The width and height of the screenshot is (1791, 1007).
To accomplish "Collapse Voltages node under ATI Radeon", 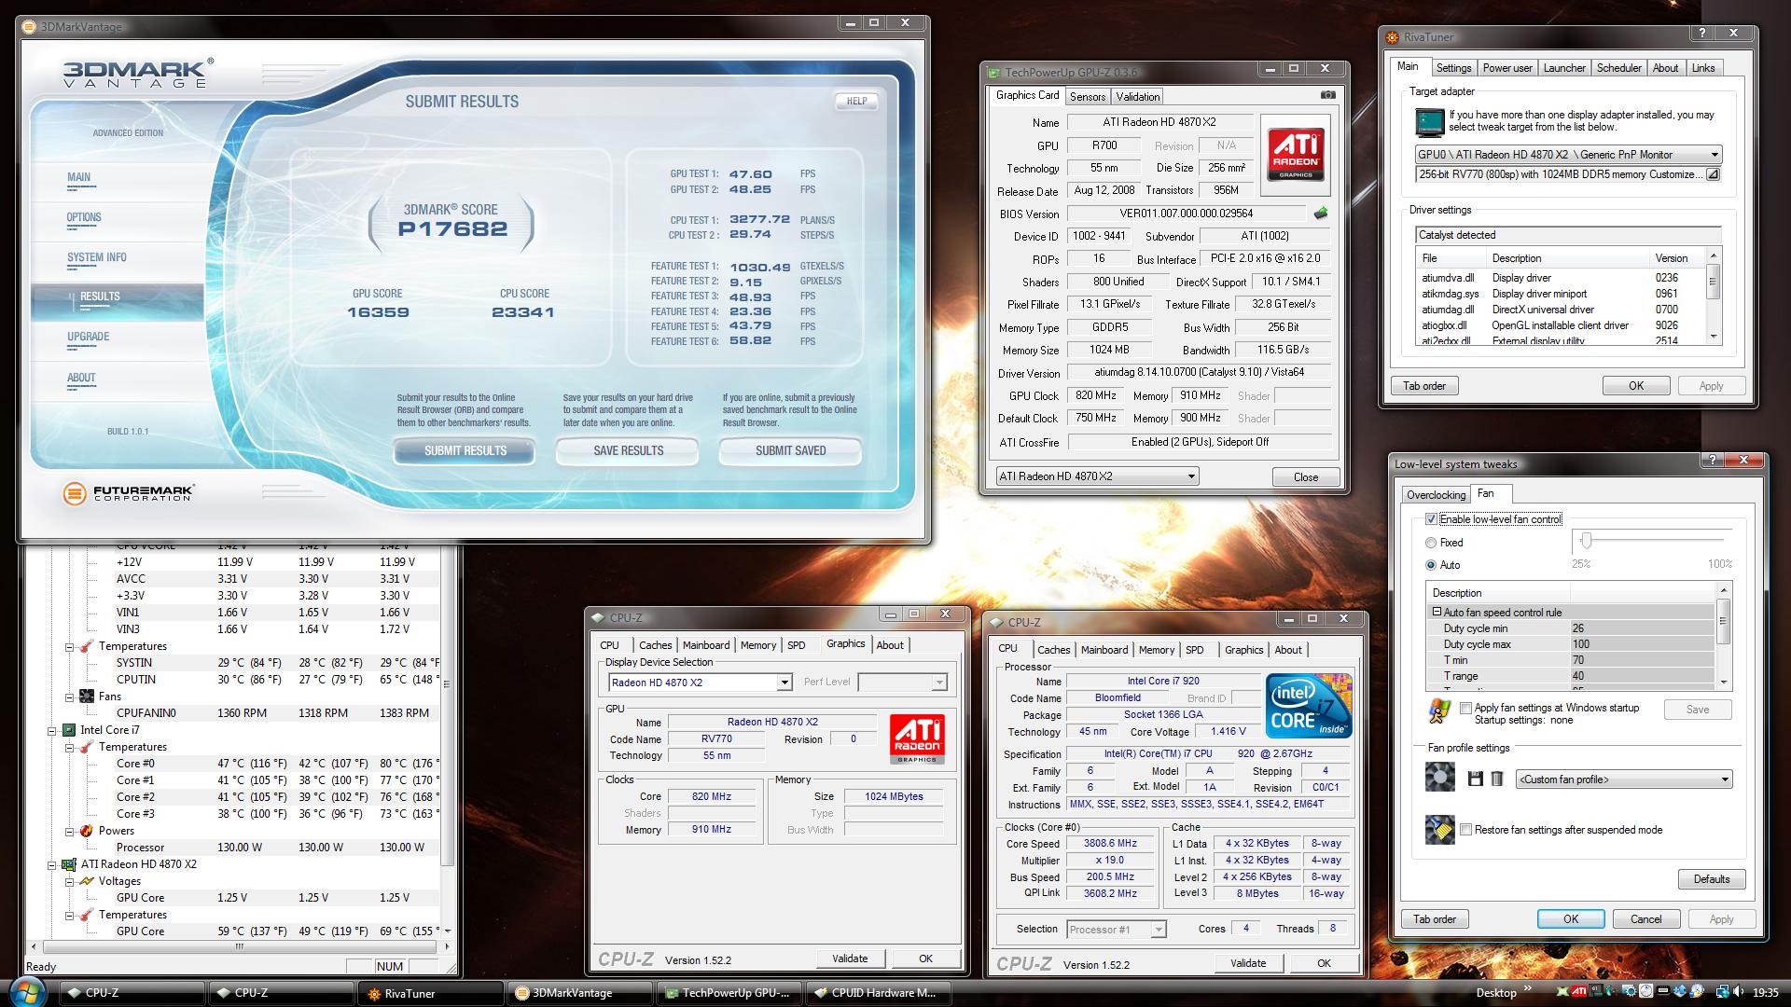I will (x=69, y=881).
